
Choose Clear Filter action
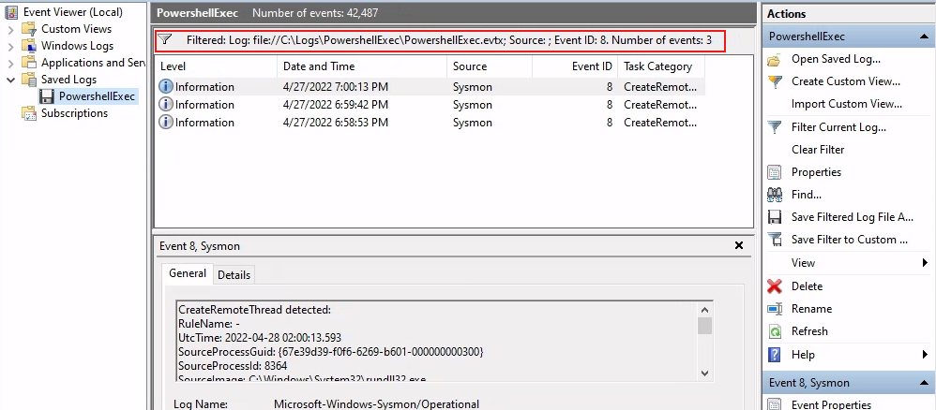(818, 150)
